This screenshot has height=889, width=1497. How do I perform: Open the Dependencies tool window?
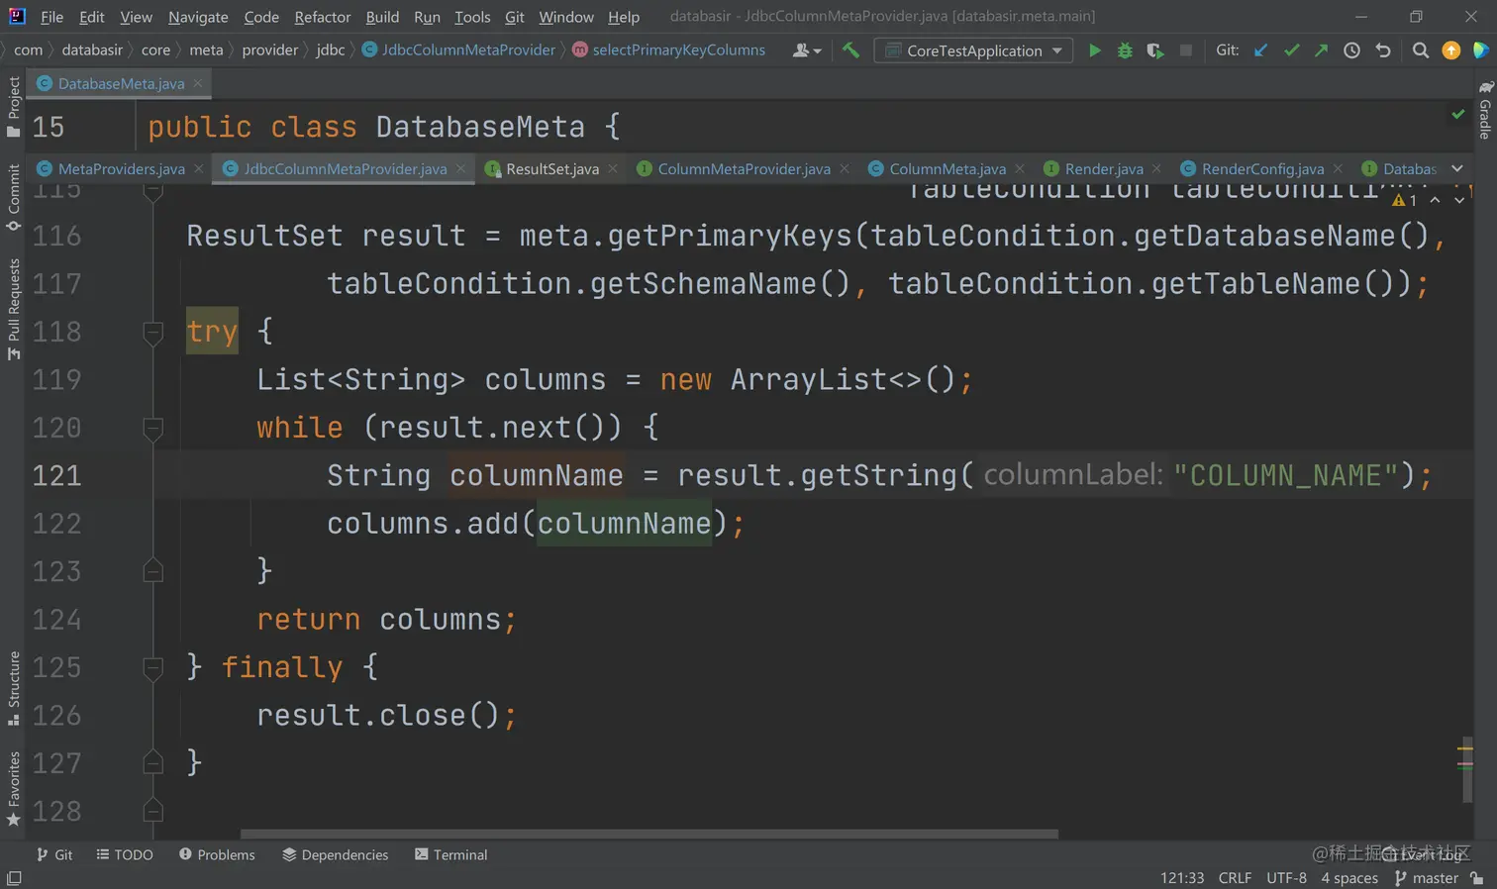click(336, 854)
